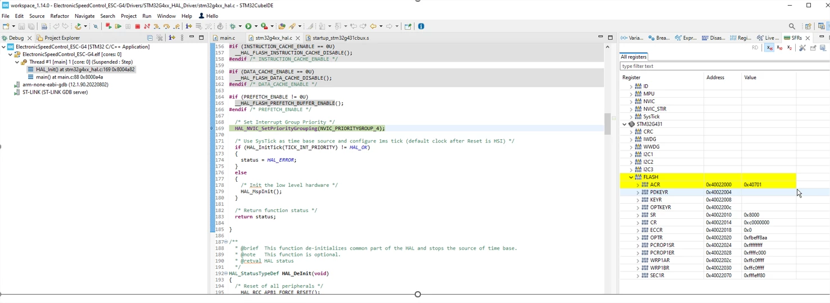Open the Window menu
830x303 pixels.
[x=166, y=16]
